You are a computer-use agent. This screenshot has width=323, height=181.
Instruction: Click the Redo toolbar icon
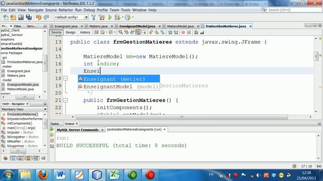(x=46, y=18)
